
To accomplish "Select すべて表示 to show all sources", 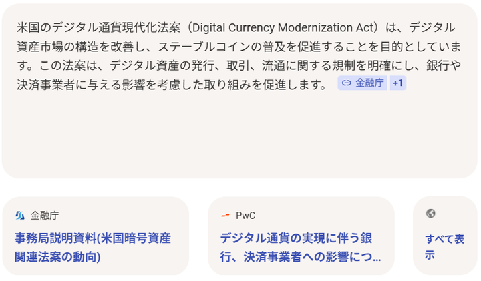I will coord(444,246).
